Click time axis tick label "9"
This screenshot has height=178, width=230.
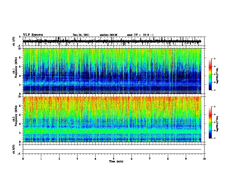186,159
